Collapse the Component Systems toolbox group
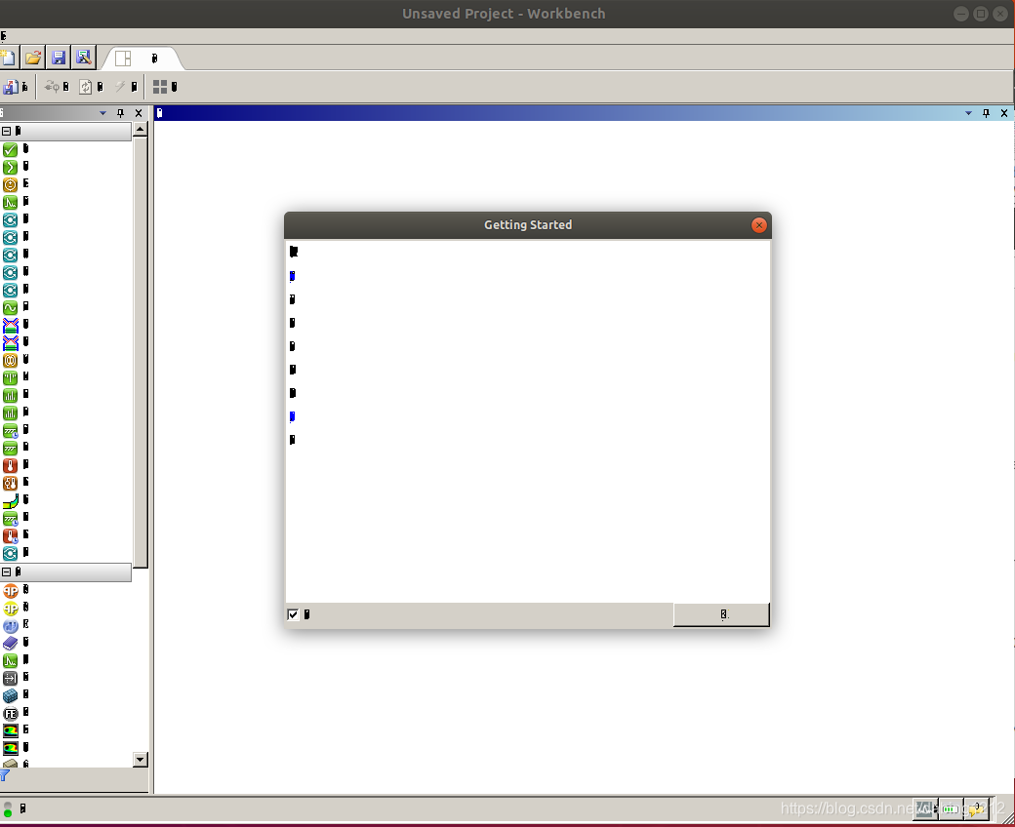The height and width of the screenshot is (827, 1015). click(x=6, y=572)
